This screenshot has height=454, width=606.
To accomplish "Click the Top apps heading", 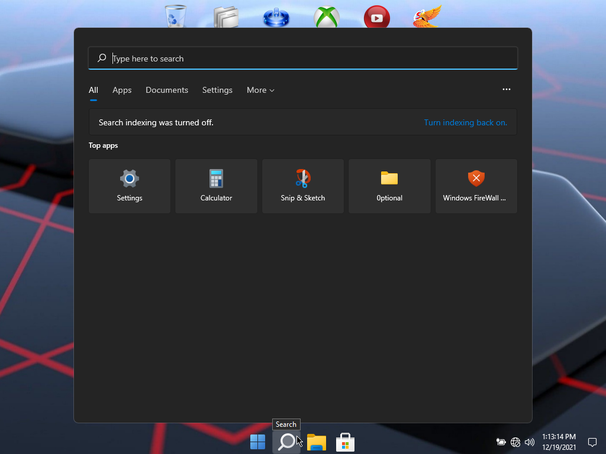I will [103, 145].
